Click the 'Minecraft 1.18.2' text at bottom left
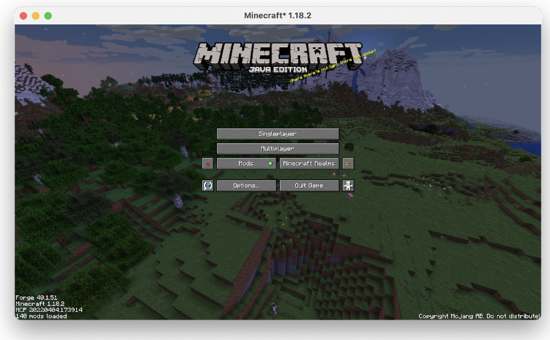This screenshot has height=340, width=550. tap(40, 304)
